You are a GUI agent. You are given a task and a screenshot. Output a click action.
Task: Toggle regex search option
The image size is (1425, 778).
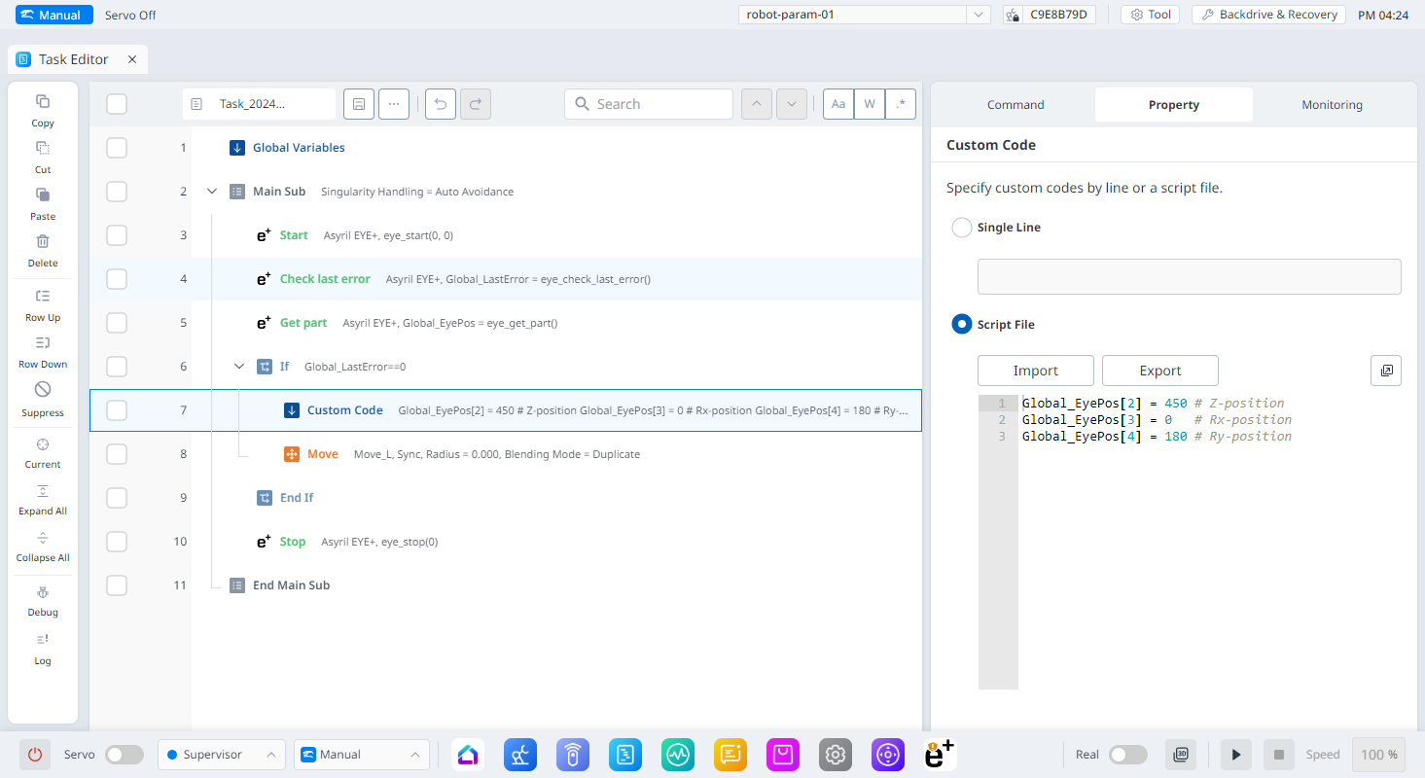point(901,104)
